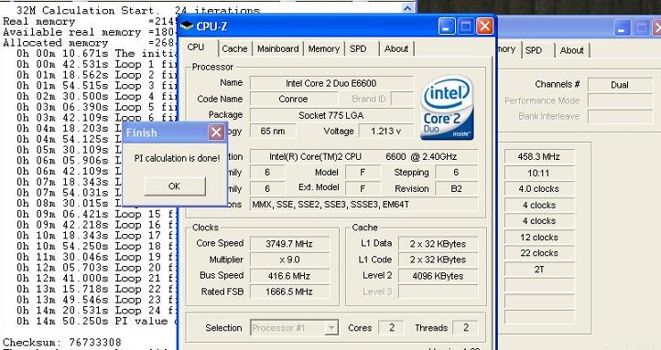Click the Checksum: 76733308 line
The width and height of the screenshot is (661, 350).
coord(62,342)
